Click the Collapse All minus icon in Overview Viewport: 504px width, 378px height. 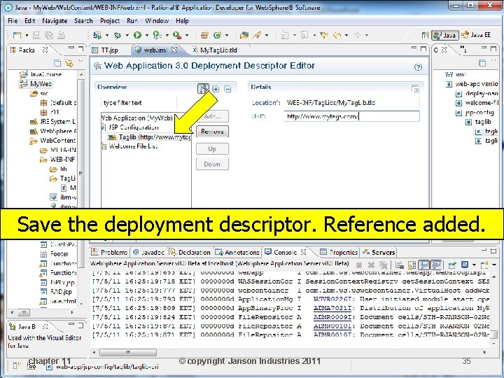coord(227,89)
